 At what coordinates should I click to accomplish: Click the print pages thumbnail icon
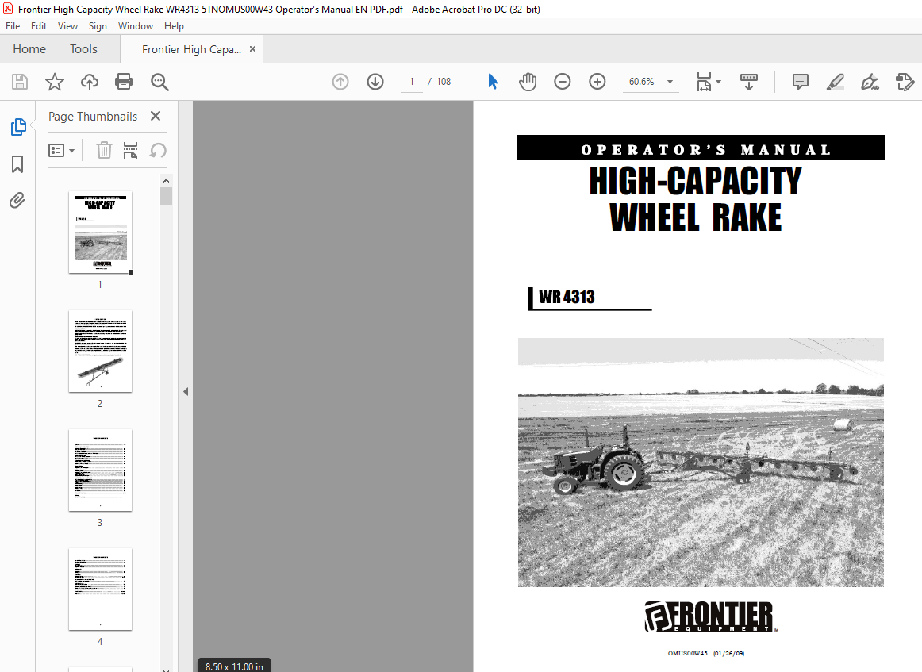tap(131, 151)
